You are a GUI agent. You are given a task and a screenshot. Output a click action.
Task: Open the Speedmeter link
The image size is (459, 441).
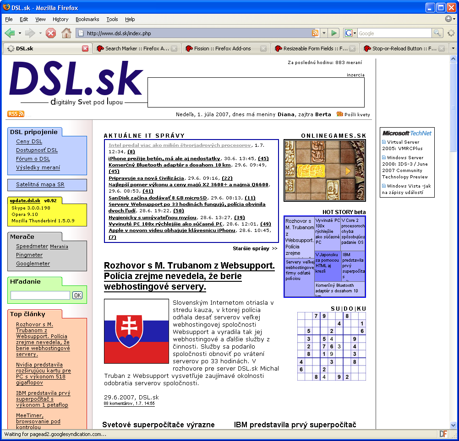[32, 246]
